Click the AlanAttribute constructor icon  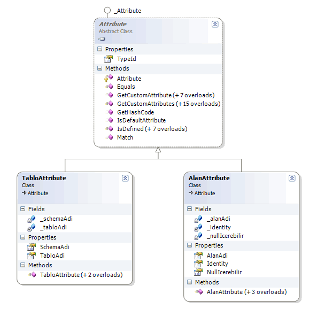[199, 292]
